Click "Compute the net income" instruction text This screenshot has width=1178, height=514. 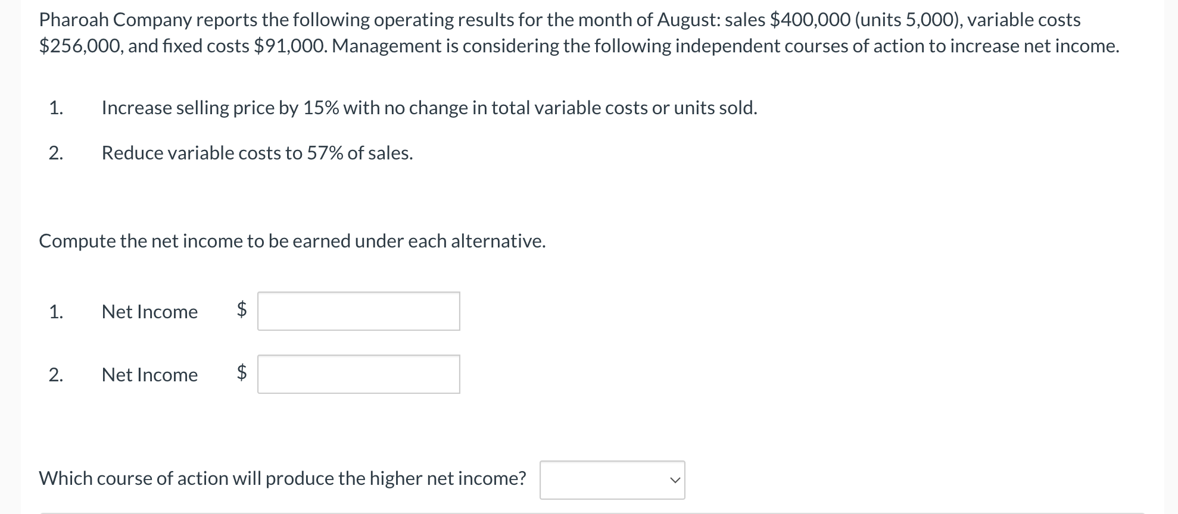[x=292, y=241]
